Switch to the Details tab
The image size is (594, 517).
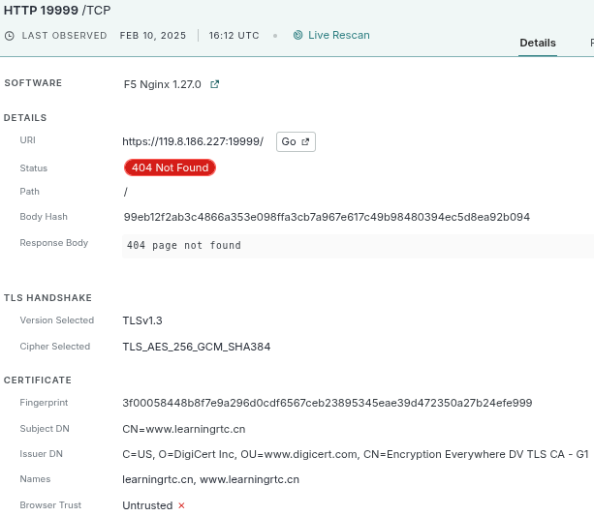click(538, 43)
